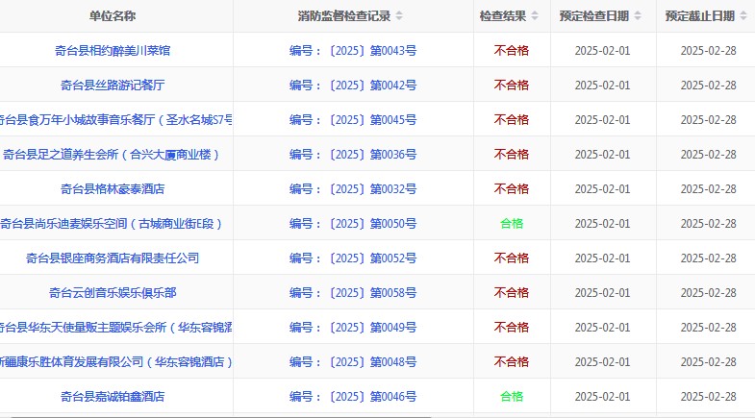Open inspection record 第0045号
This screenshot has height=418, width=755.
(353, 119)
